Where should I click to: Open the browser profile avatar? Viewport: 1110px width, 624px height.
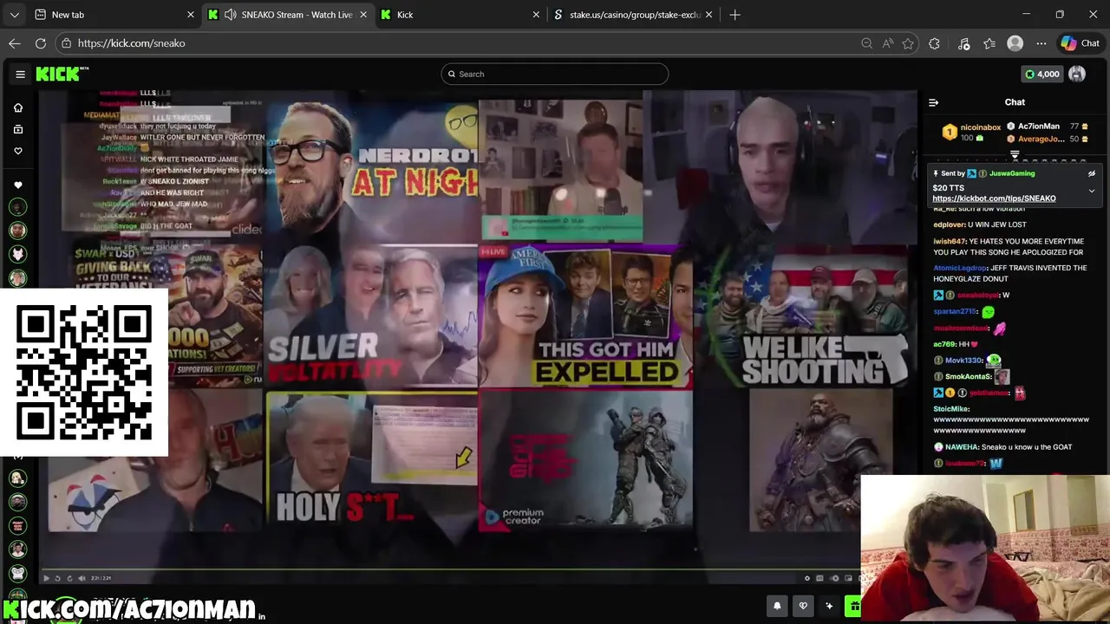(x=1015, y=43)
